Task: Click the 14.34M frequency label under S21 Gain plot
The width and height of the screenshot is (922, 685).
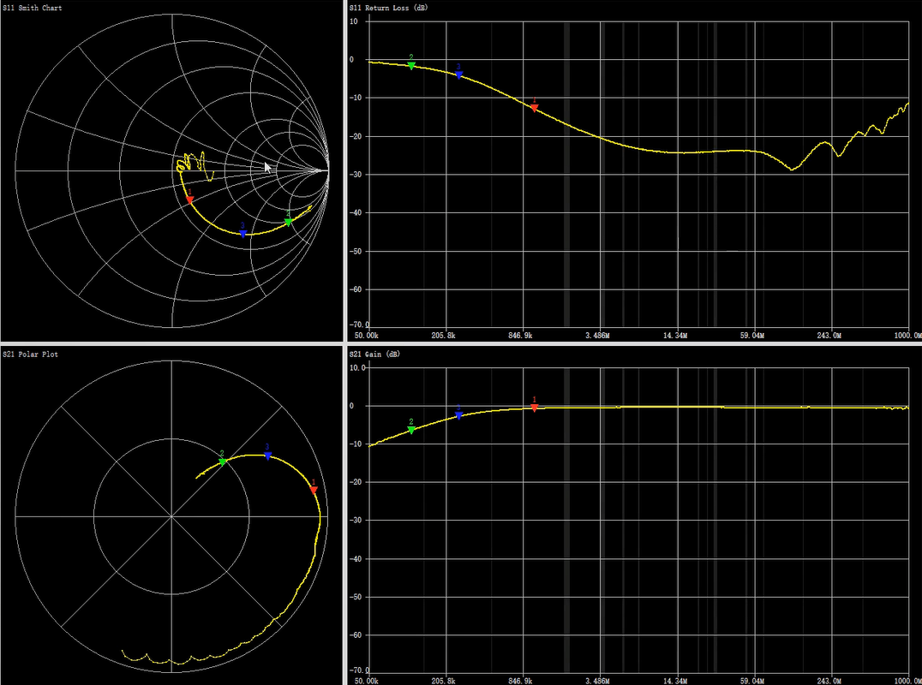Action: coord(675,681)
